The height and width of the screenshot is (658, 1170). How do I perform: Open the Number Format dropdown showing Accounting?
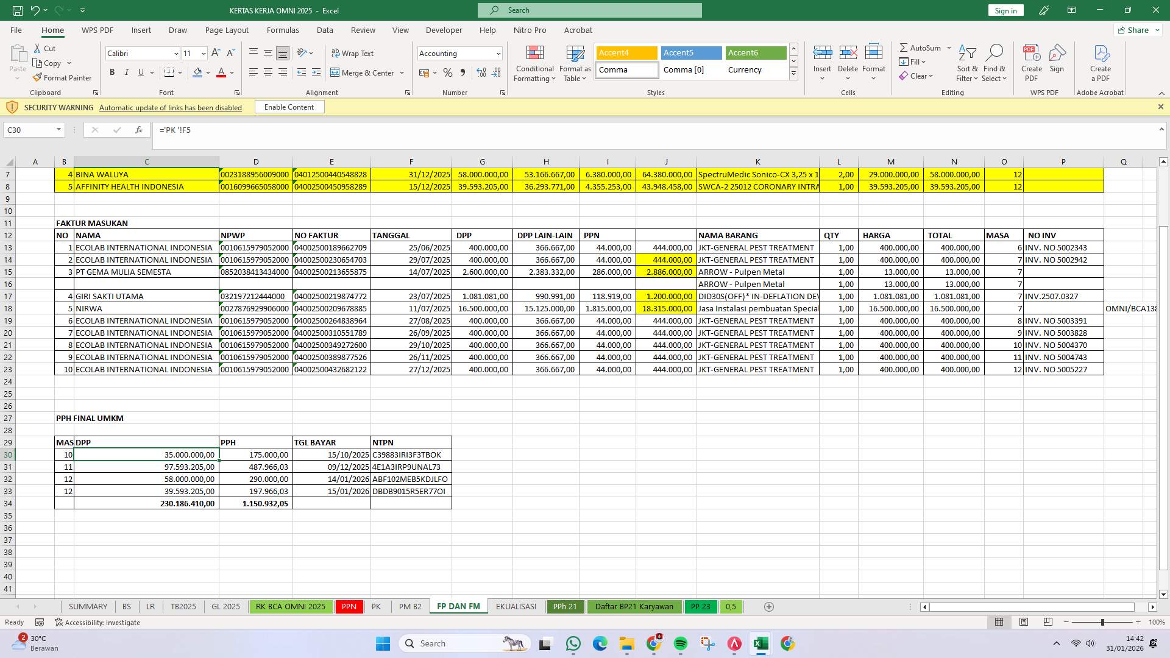tap(459, 53)
